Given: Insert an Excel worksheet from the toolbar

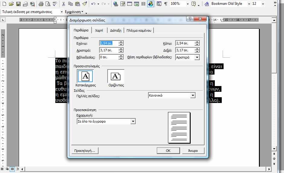Looking at the screenshot, I should (136, 4).
